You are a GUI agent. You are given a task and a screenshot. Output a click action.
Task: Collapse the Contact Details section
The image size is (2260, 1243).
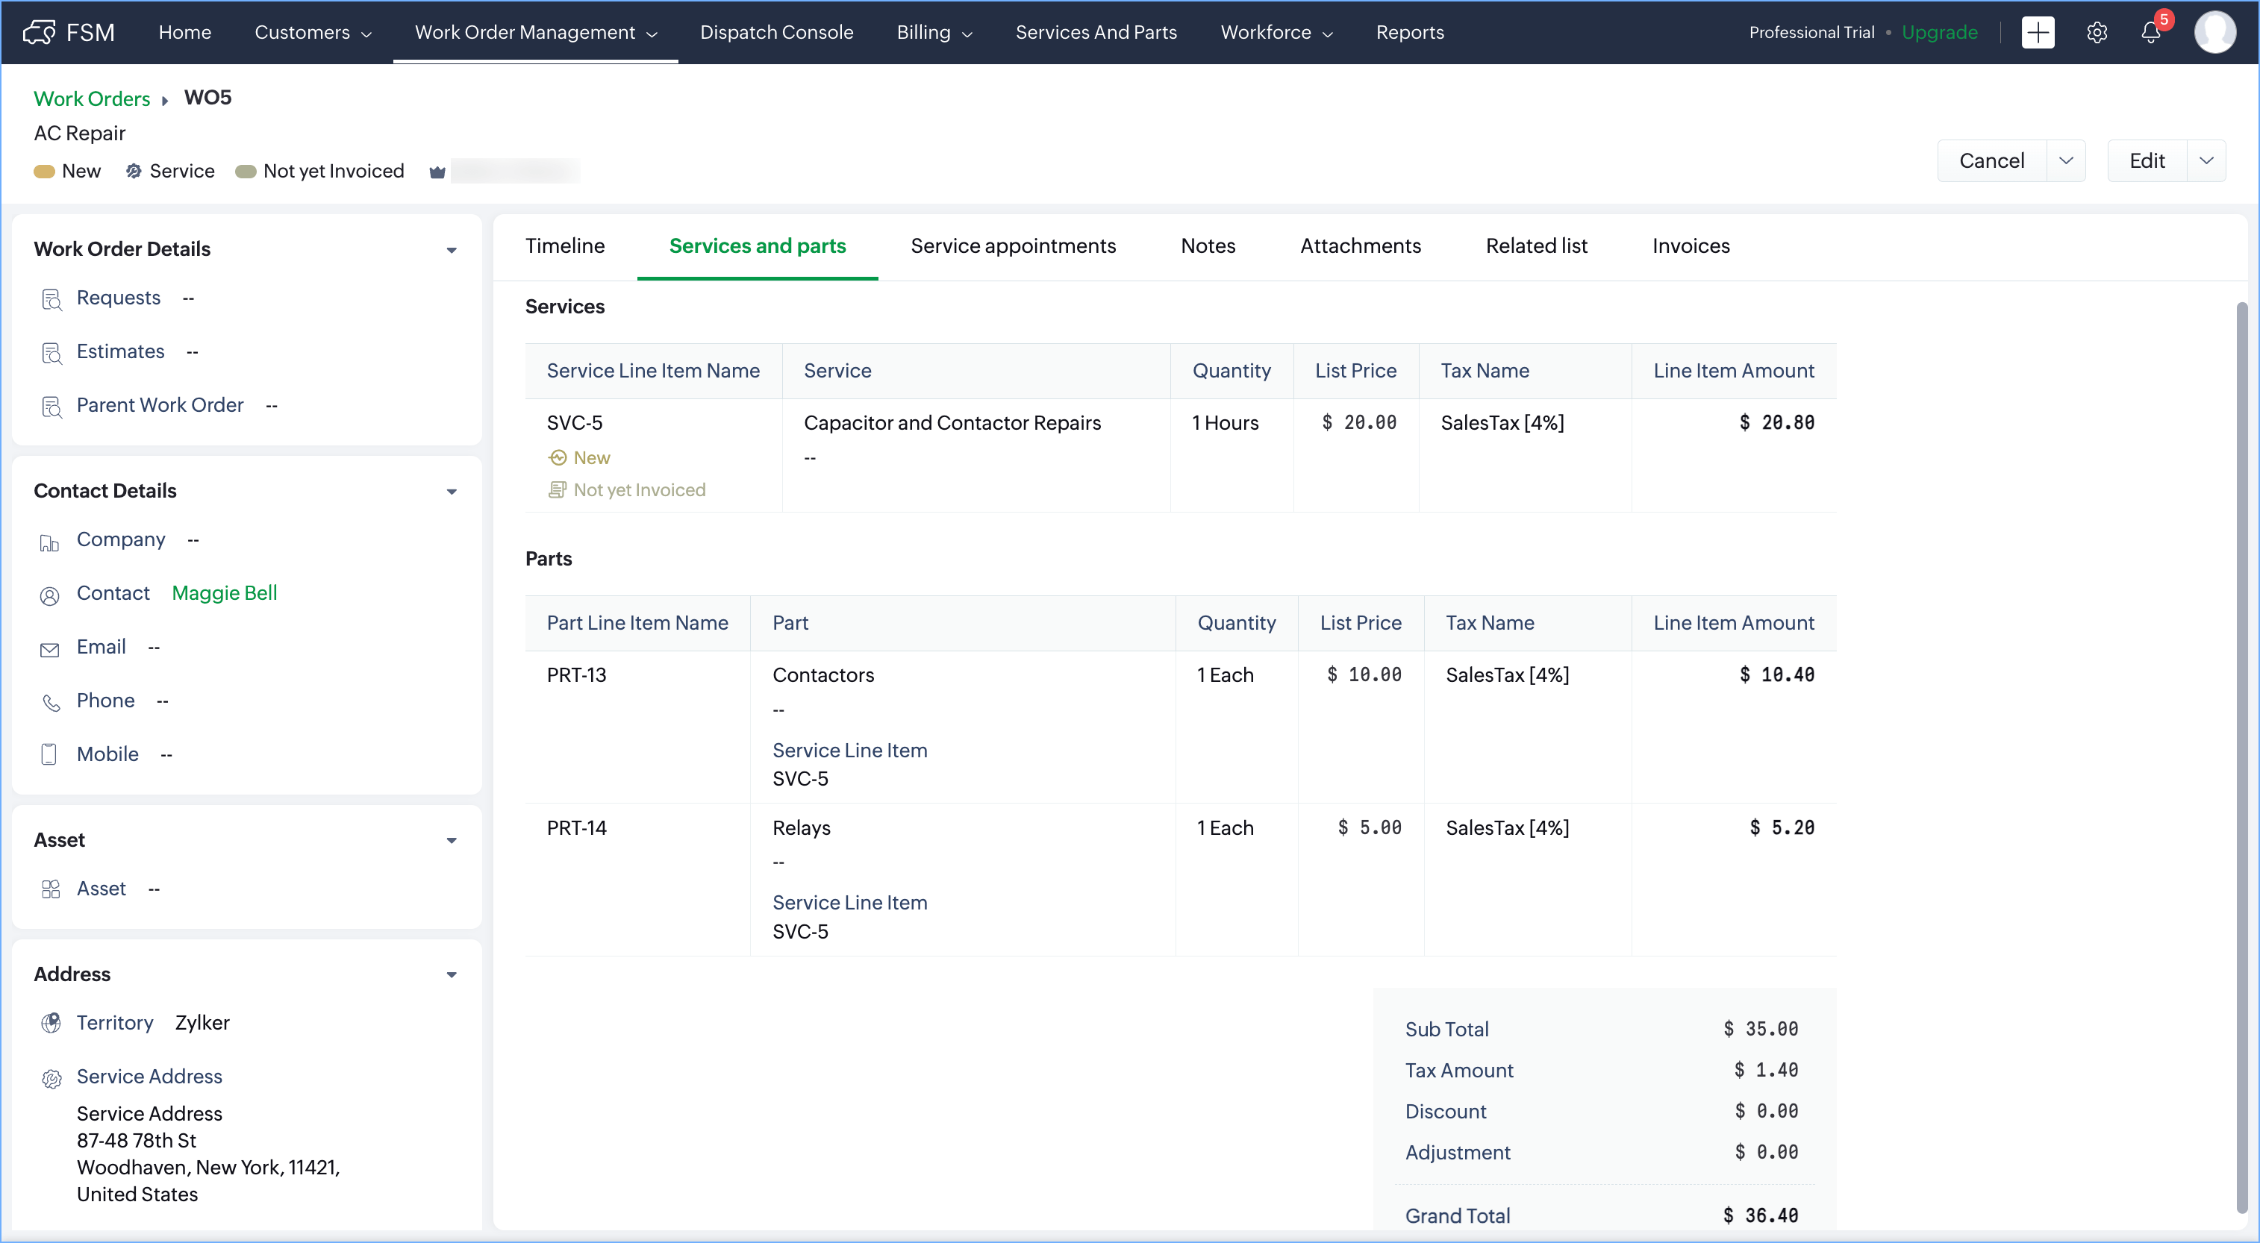[x=452, y=491]
